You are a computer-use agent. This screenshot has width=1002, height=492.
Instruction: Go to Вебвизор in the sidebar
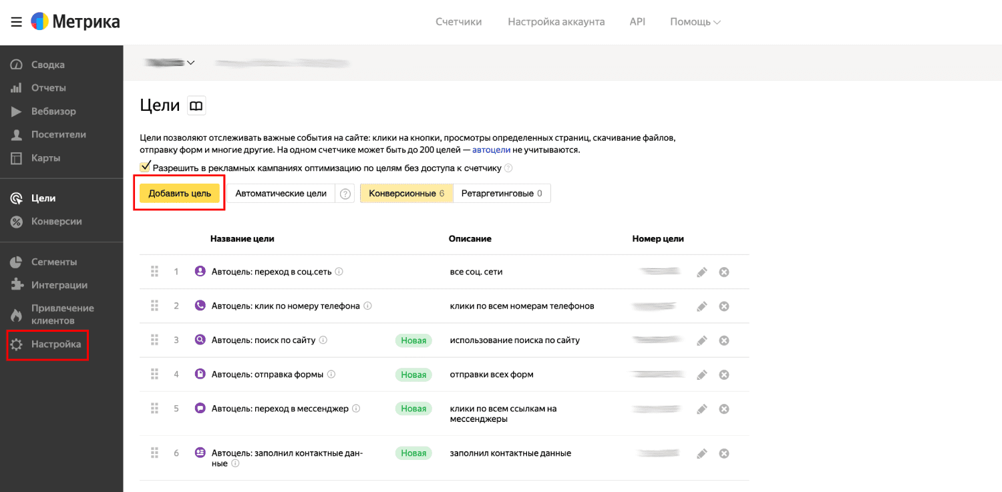53,111
